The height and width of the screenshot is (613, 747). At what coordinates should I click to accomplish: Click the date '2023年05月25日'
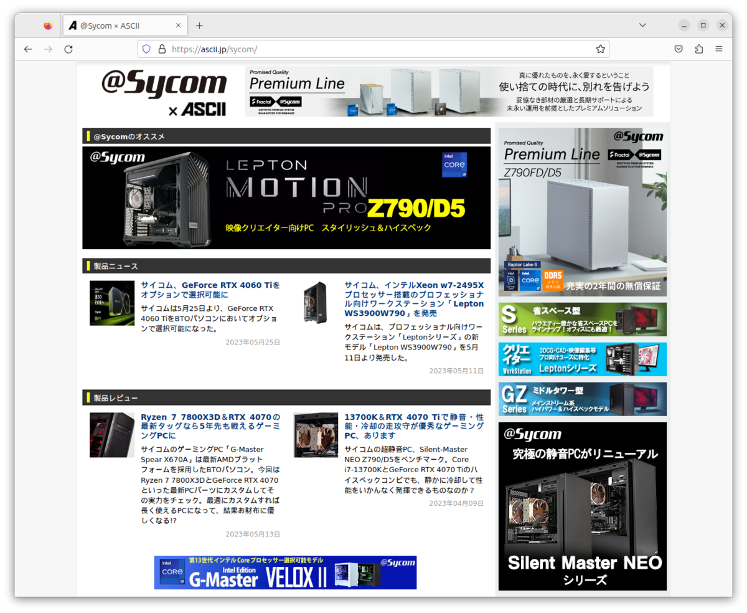tap(253, 342)
